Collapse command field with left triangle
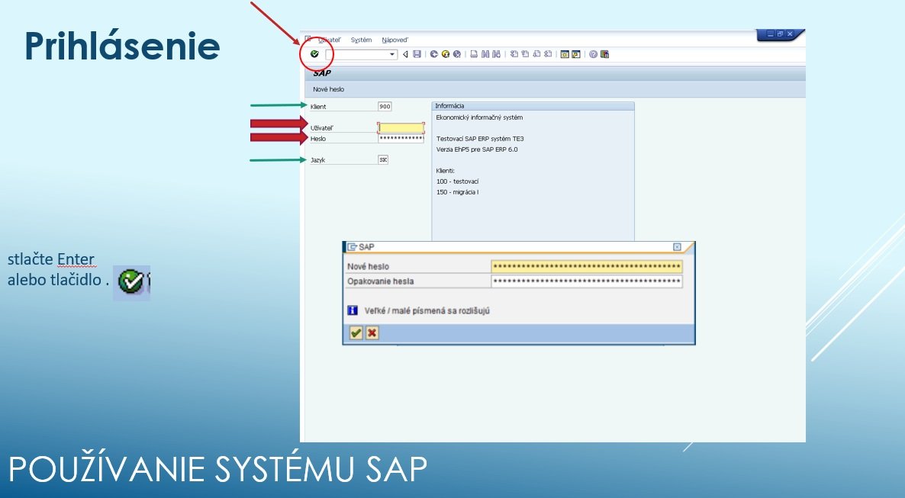 406,54
